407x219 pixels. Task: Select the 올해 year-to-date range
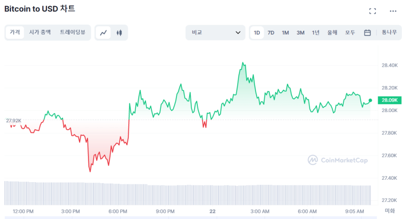click(x=332, y=33)
